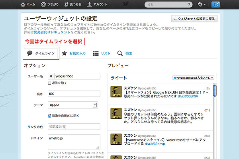Image resolution: width=239 pixels, height=159 pixels.
Task: Click the 07 3 timestamp of second tweet
Action: [x=207, y=111]
